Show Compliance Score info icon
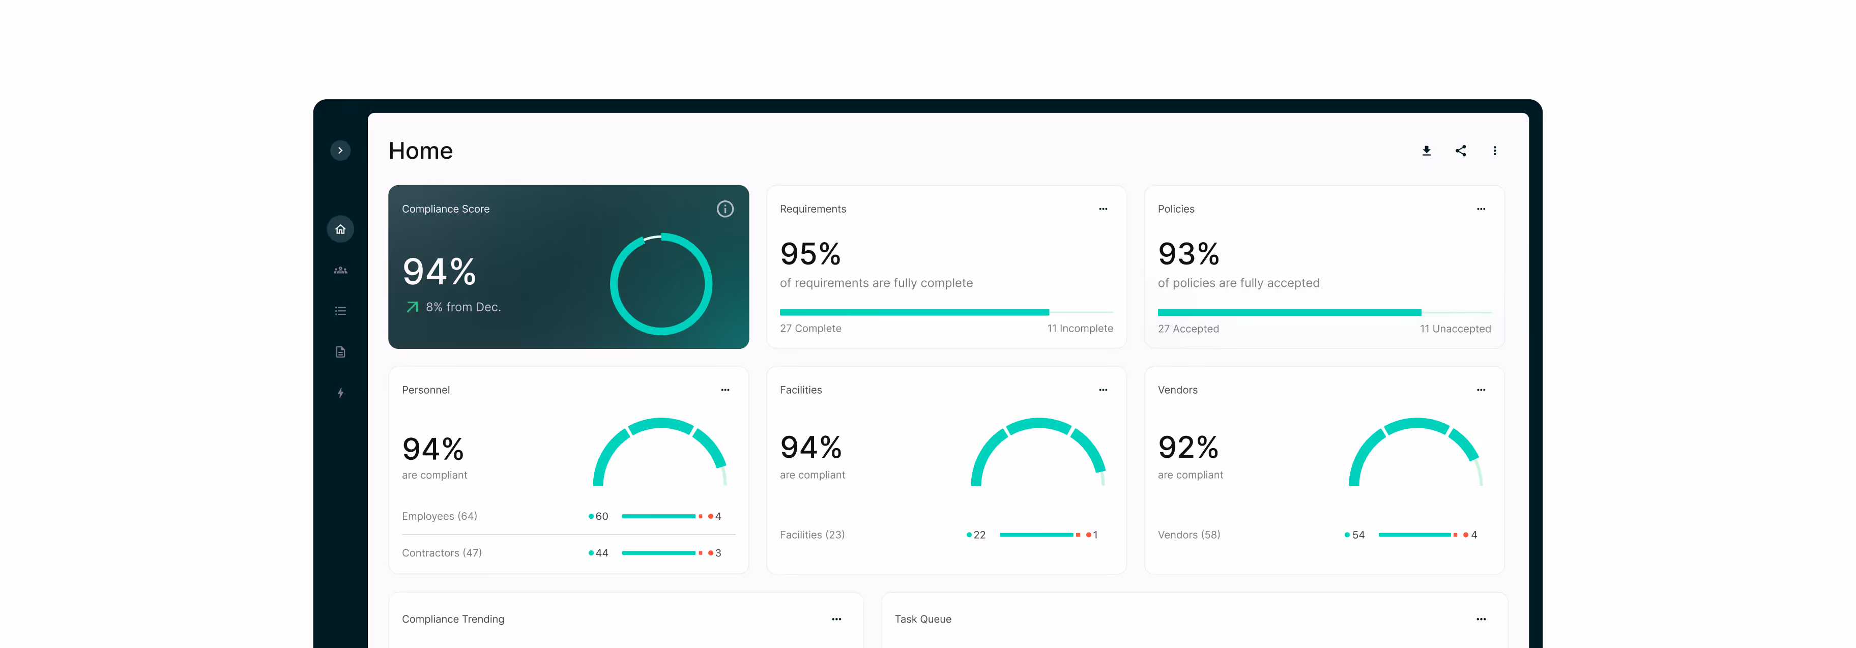 725,209
